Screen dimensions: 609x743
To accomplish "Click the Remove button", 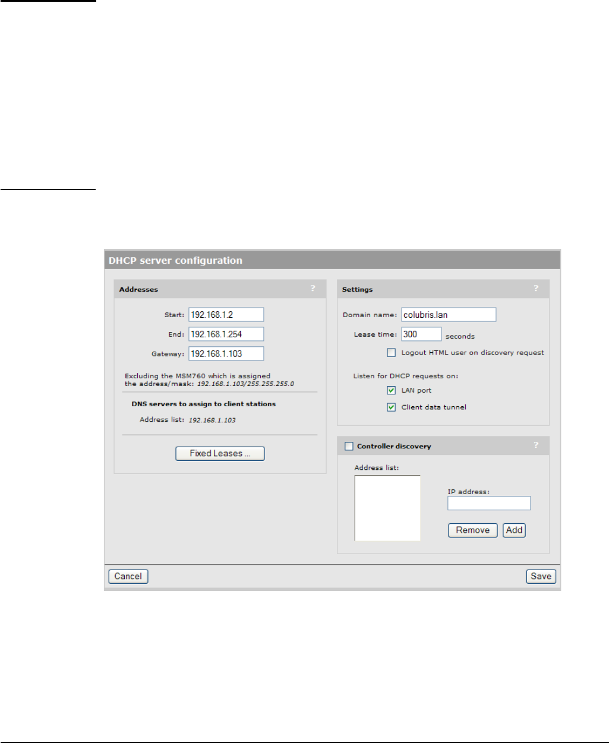I will tap(472, 530).
